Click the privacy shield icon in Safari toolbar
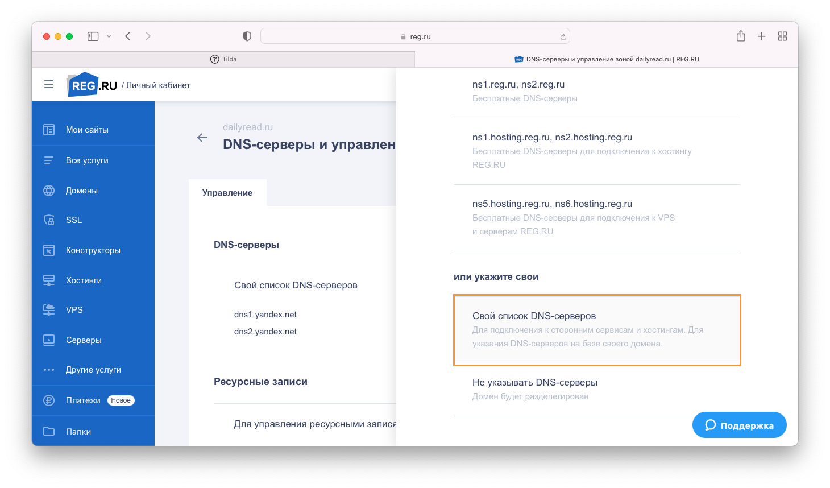 click(x=247, y=36)
